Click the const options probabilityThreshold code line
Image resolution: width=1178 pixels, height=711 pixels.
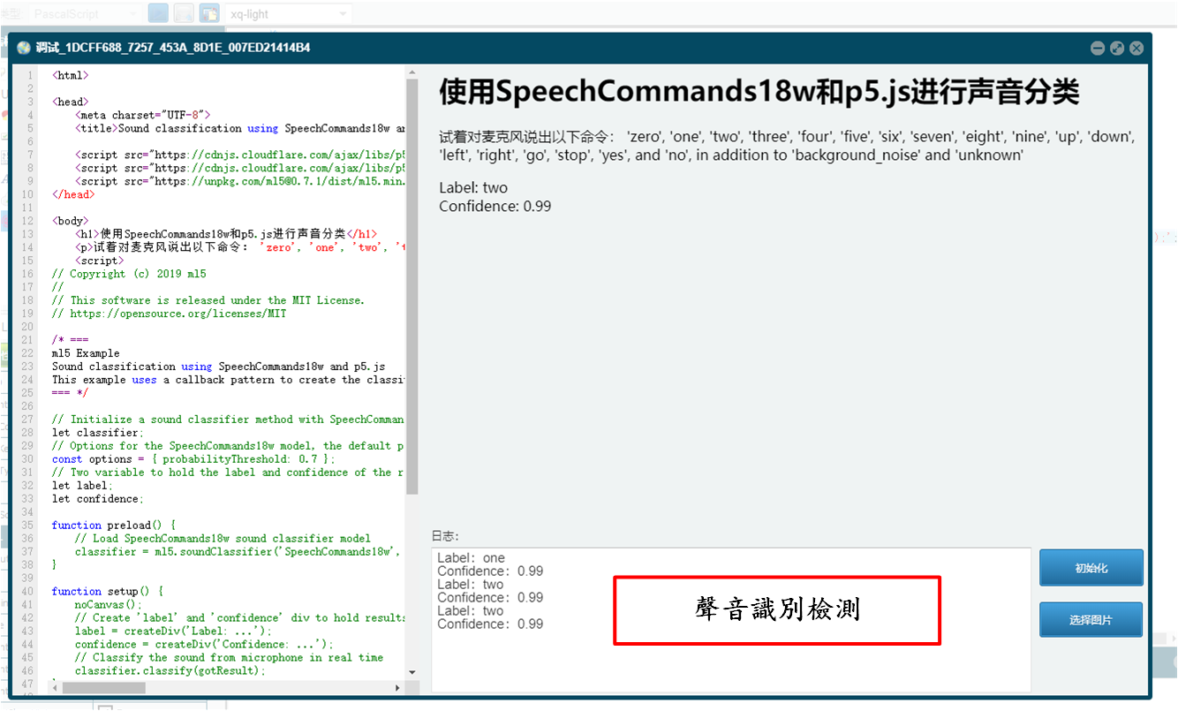(x=193, y=459)
